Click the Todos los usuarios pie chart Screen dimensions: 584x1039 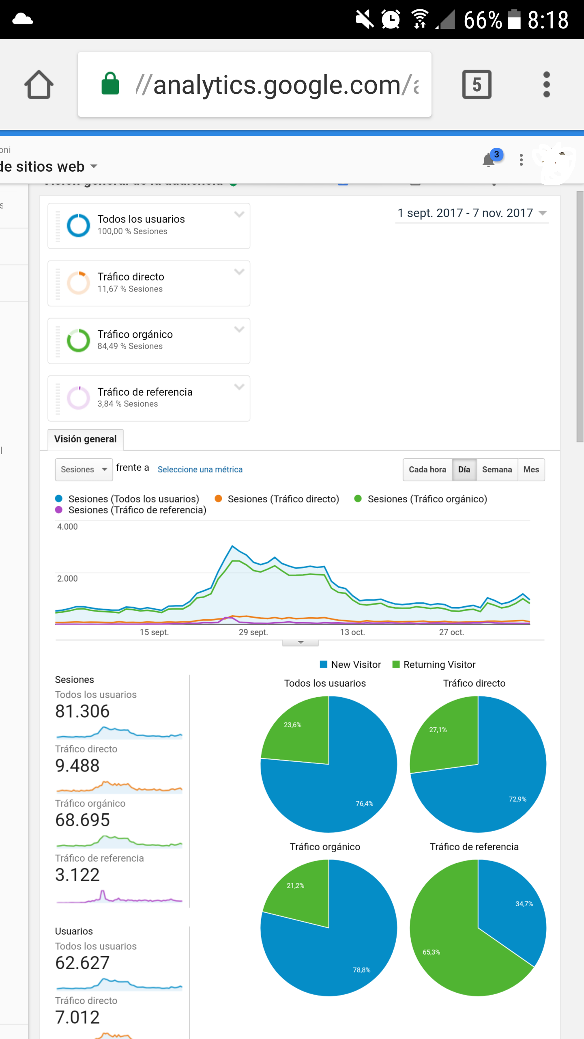328,764
